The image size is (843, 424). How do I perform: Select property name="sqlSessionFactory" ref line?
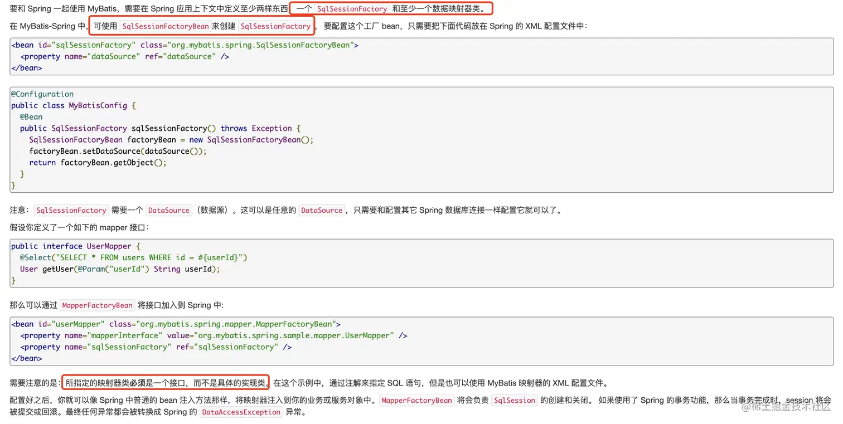(156, 347)
